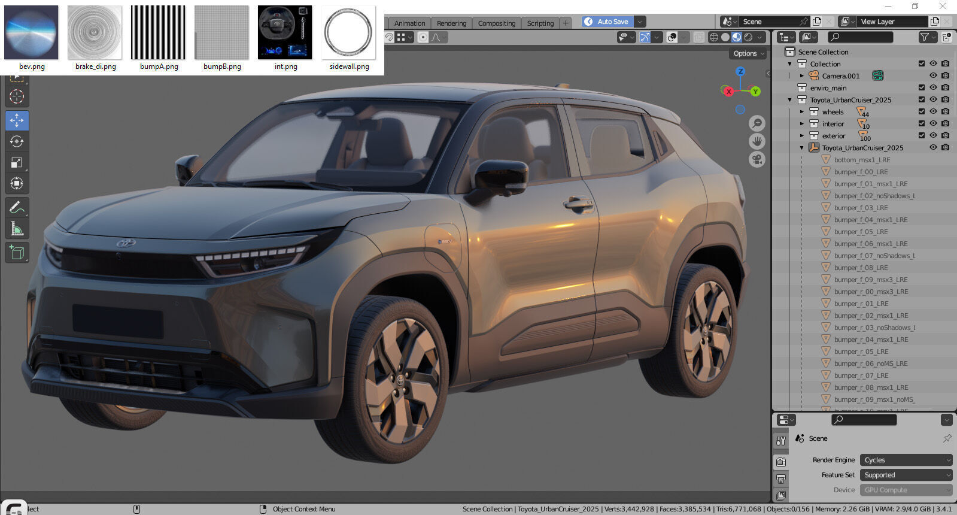Screen dimensions: 957x515
Task: Add a new workspace tab
Action: pos(566,23)
